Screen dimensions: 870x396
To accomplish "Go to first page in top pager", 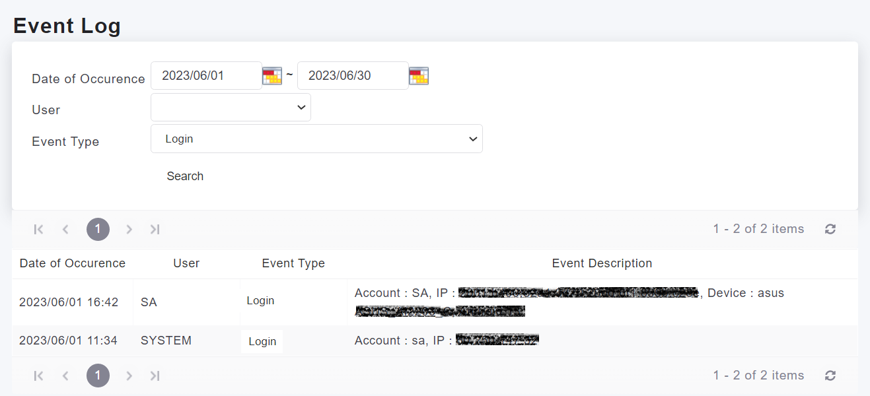I will point(38,229).
